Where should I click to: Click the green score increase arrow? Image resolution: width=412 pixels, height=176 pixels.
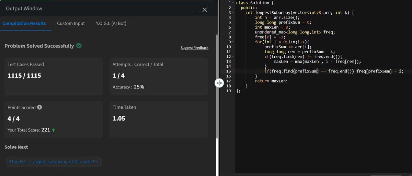tap(53, 130)
